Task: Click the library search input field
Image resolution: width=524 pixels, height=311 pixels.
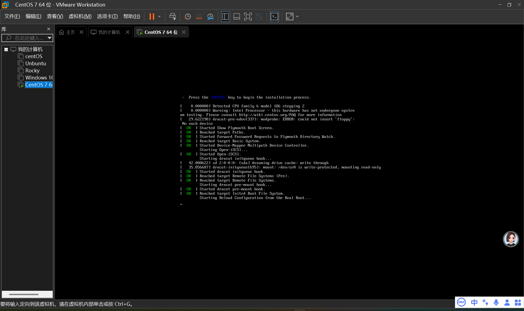Action: [27, 38]
